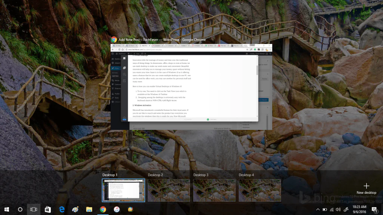Switch to Desktop 2 thumbnail
The width and height of the screenshot is (383, 215).
point(169,190)
